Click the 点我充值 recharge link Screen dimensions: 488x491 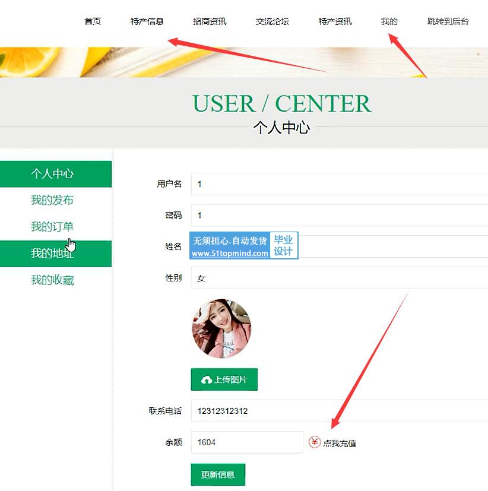340,443
